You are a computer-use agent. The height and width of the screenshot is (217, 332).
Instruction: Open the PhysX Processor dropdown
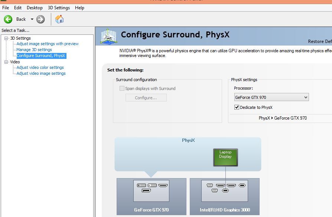271,97
